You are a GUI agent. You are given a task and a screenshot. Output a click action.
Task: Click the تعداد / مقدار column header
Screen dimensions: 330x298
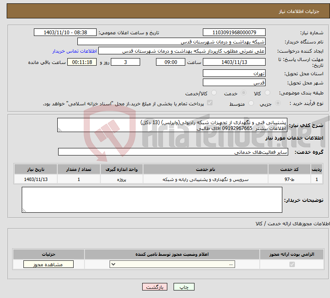click(x=79, y=169)
